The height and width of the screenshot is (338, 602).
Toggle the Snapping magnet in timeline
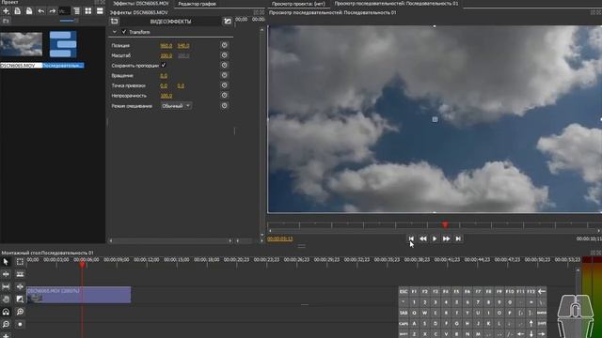pyautogui.click(x=6, y=312)
